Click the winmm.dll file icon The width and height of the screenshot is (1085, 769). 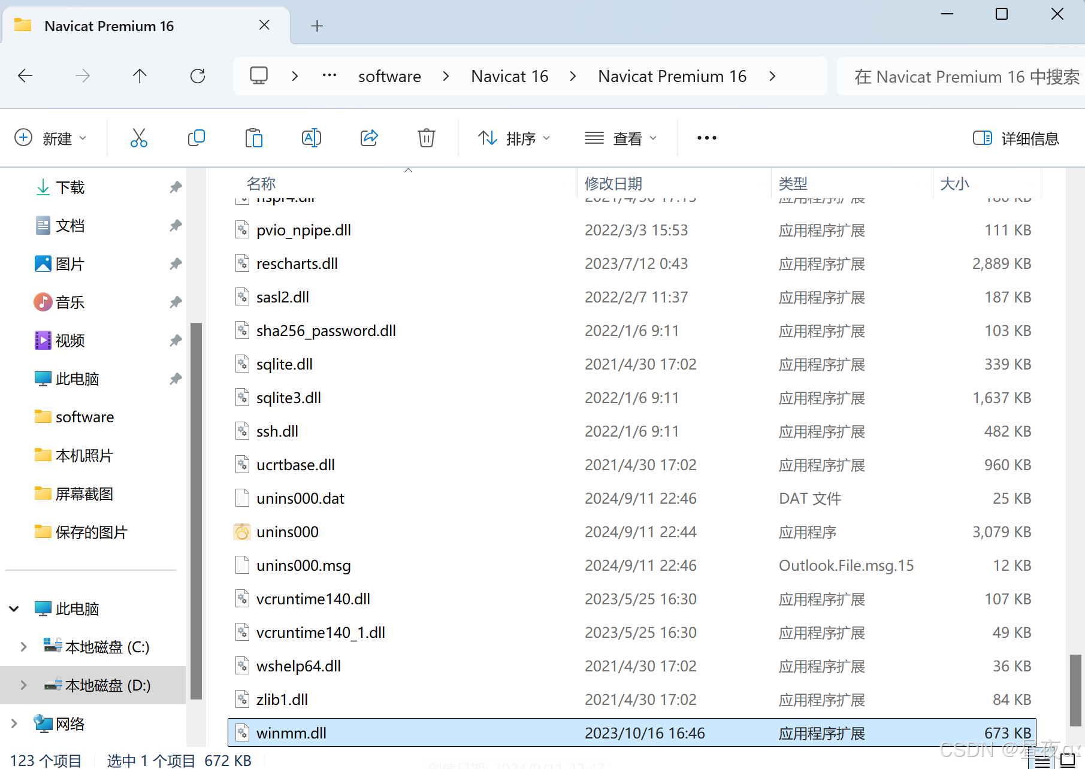tap(242, 733)
